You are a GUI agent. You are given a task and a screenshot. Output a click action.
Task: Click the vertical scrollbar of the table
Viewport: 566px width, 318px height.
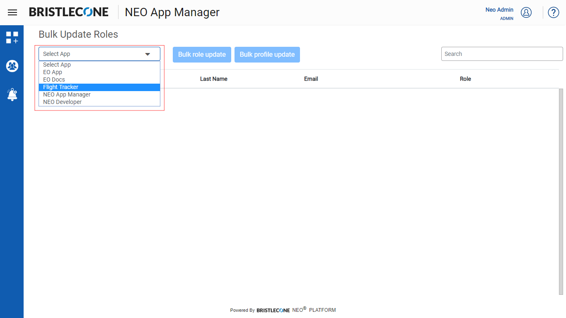[561, 192]
